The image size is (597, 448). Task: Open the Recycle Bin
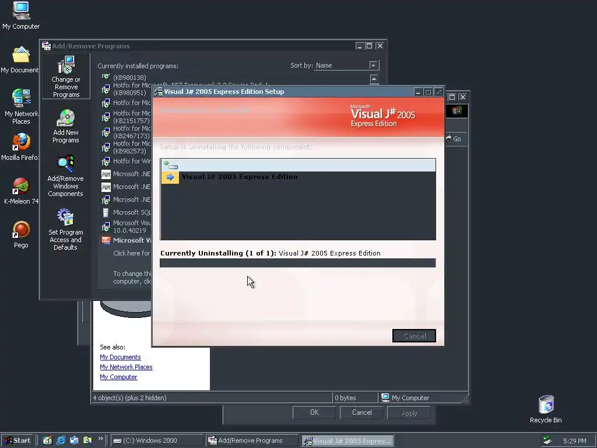[546, 409]
